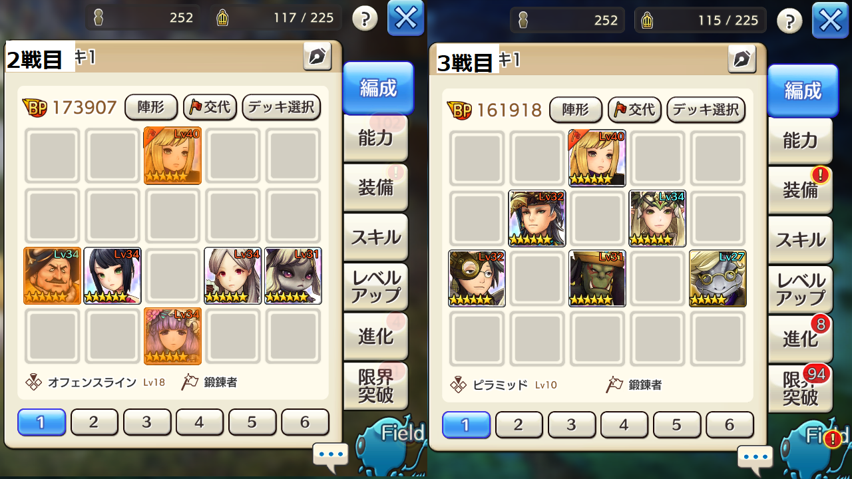Tap the chat bubble icon on the left panel
This screenshot has height=479, width=852.
click(331, 455)
